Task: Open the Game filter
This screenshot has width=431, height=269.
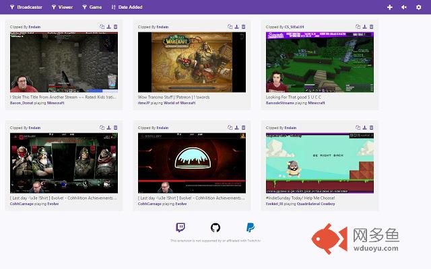Action: (x=92, y=7)
